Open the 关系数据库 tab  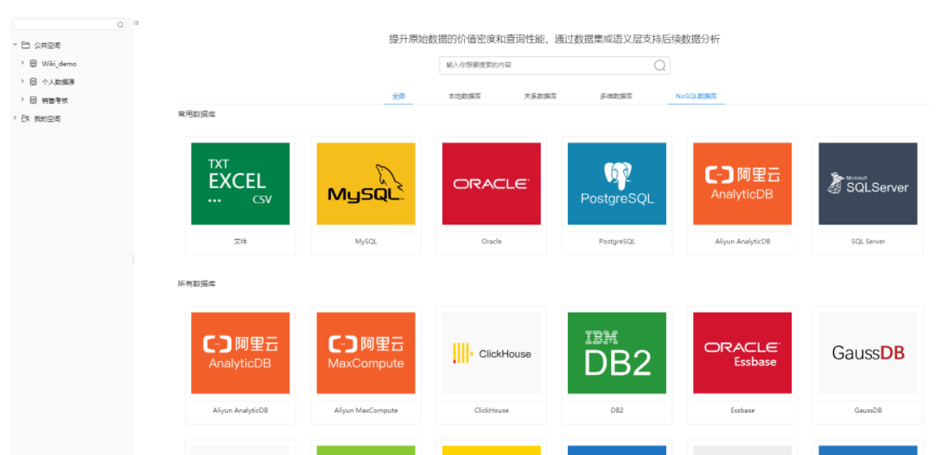[540, 96]
